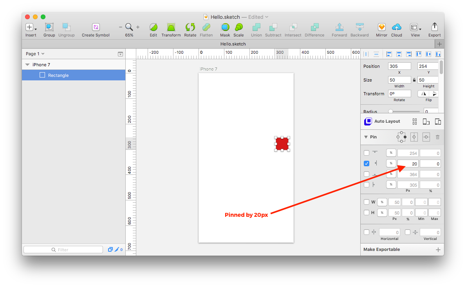Screen dimensions: 466x287
Task: Select the Transform tool
Action: pyautogui.click(x=171, y=27)
